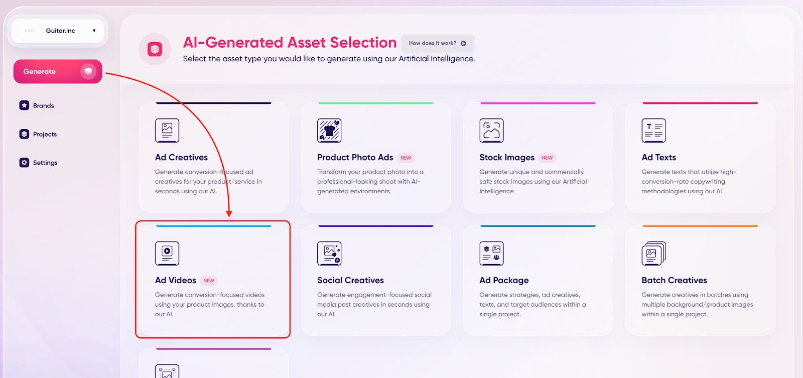Screen dimensions: 803x378
Task: Select the Brands star icon in sidebar
Action: point(24,105)
